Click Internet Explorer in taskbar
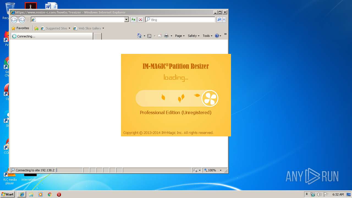This screenshot has height=198, width=352. point(22,194)
